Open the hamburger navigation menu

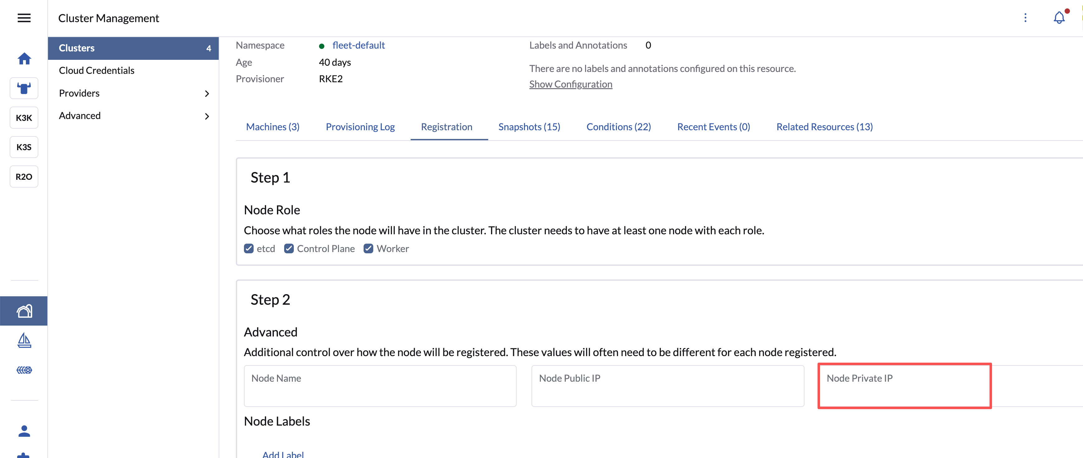point(24,18)
